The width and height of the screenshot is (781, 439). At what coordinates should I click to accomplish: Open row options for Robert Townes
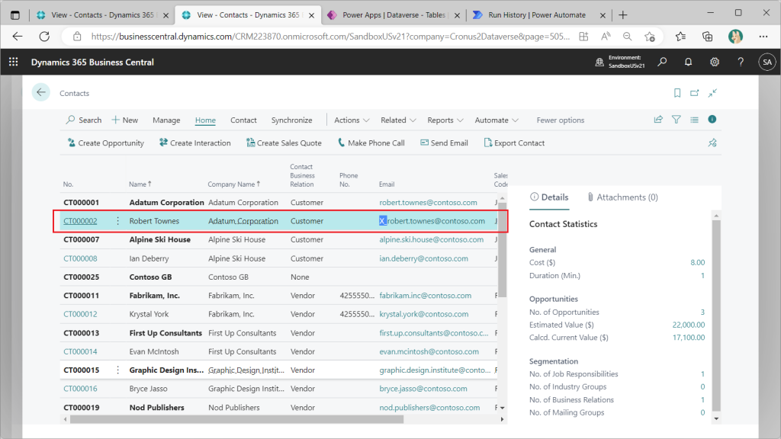coord(118,221)
